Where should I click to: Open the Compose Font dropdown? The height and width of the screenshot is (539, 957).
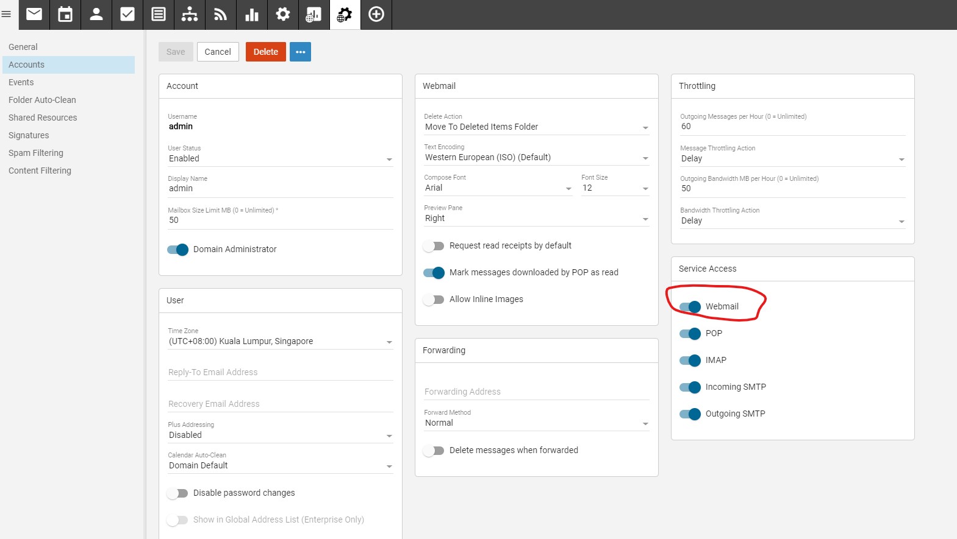coord(498,188)
